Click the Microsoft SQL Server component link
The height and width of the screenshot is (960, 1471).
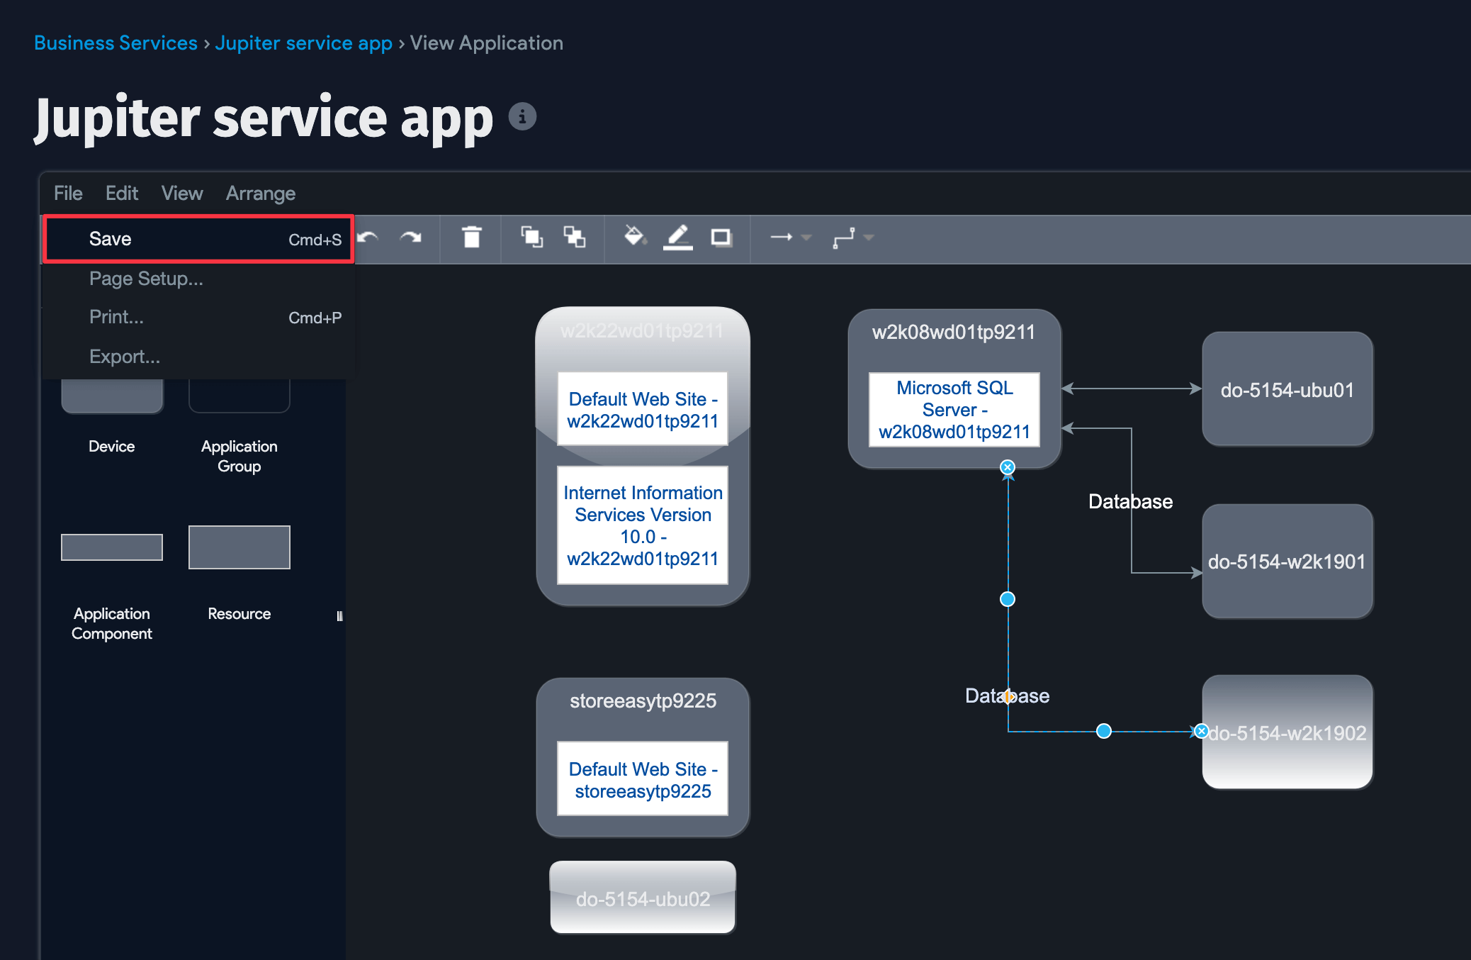954,410
